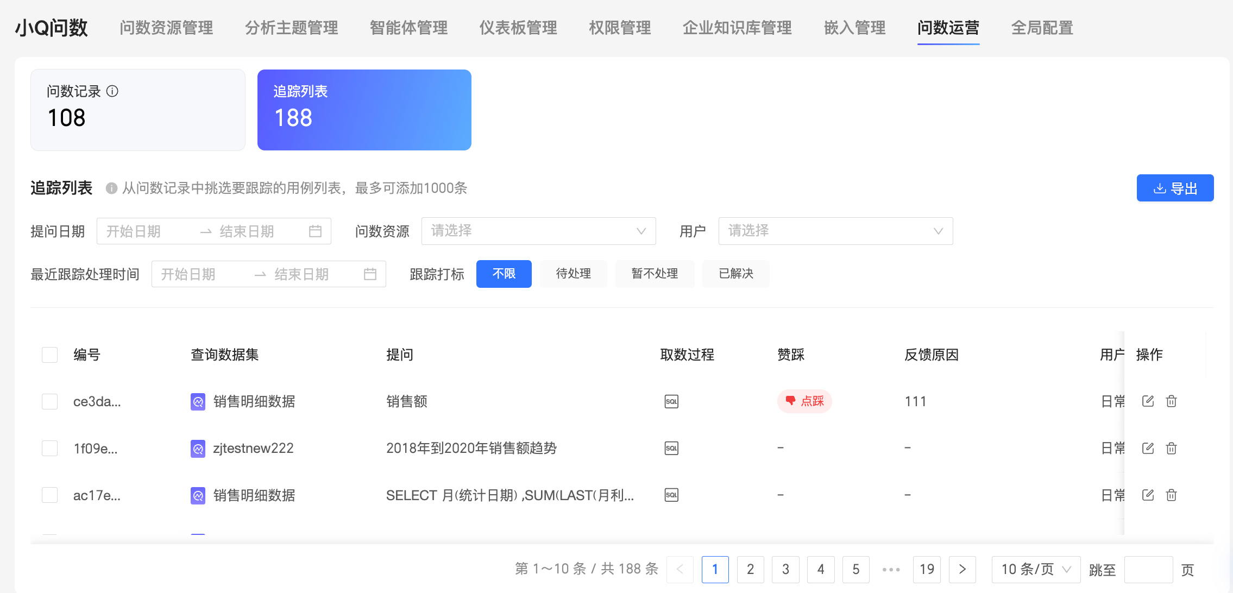
Task: Click 取数过程 column header
Action: (x=687, y=355)
